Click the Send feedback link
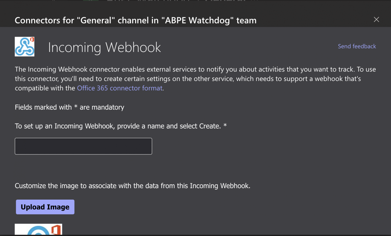Screen dimensions: 391x236 (x=357, y=46)
